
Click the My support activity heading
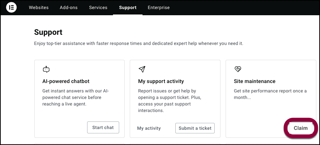point(161,81)
